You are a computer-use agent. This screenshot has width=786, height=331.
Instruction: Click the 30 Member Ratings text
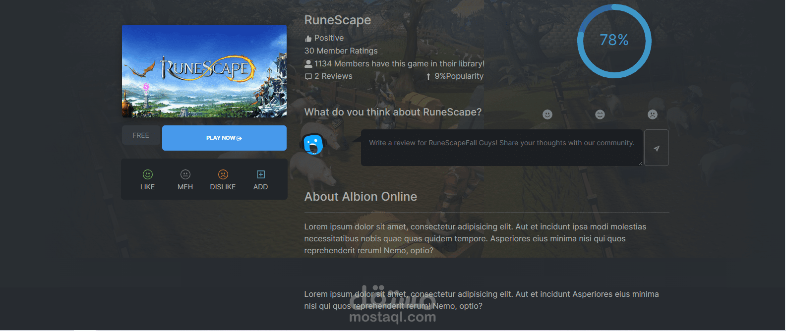tap(341, 51)
